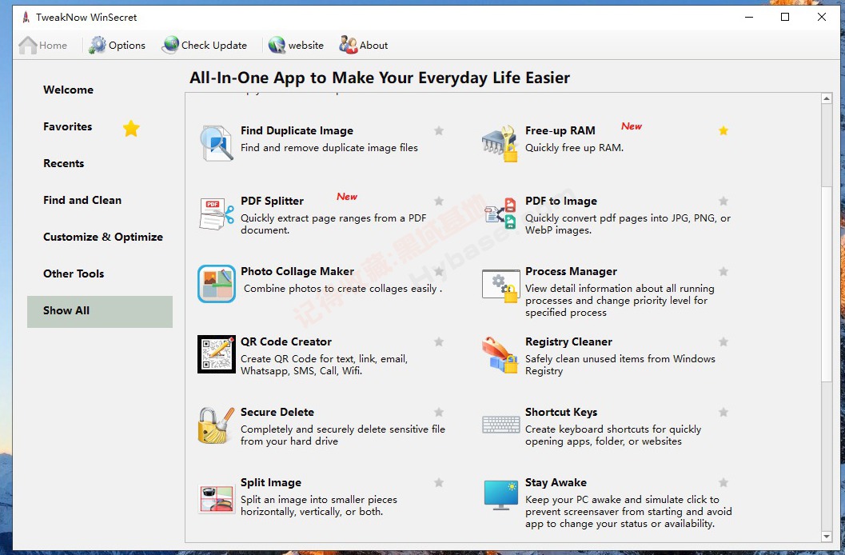
Task: Toggle favorite star for PDF to Image
Action: [723, 201]
